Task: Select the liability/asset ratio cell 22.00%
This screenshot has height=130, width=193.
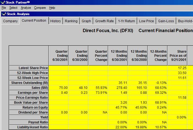Action: pyautogui.click(x=118, y=127)
